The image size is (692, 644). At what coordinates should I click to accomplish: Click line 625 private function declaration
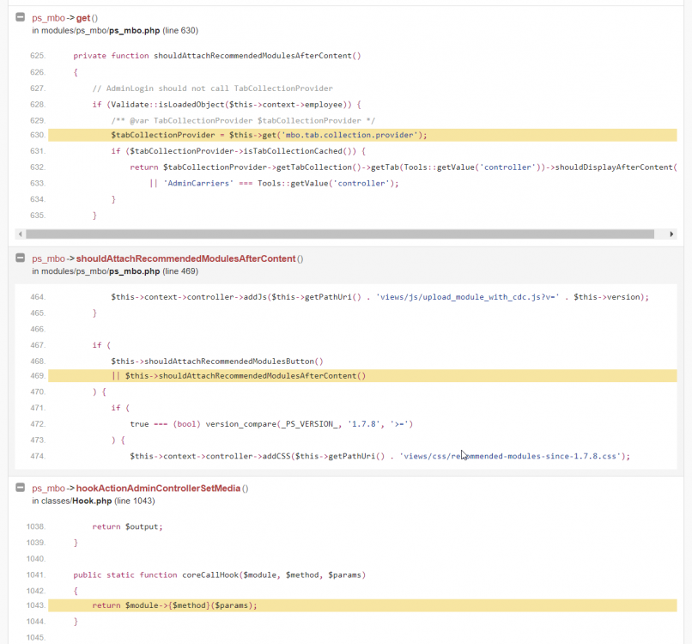coord(217,56)
